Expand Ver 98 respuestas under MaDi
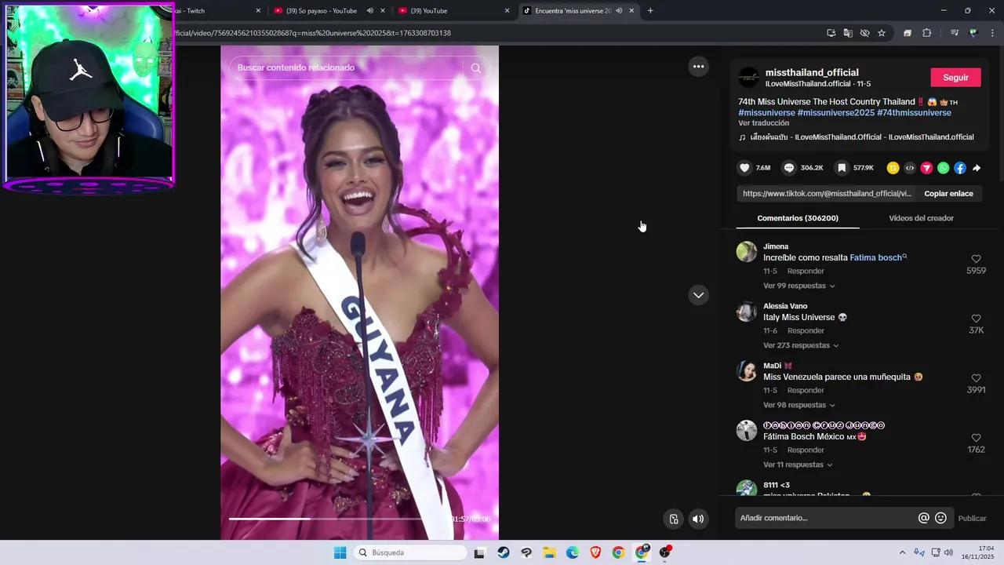1004x565 pixels. [799, 405]
